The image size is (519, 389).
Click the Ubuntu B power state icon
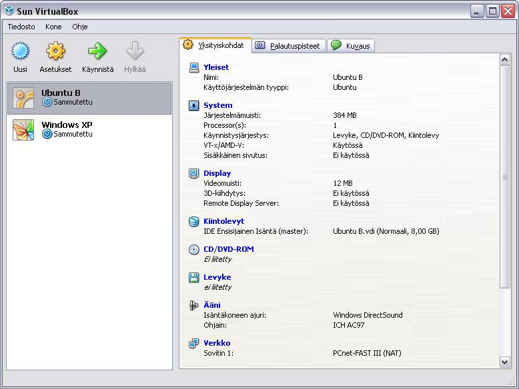pyautogui.click(x=47, y=102)
